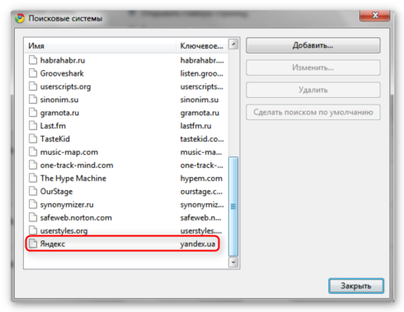404x312 pixels.
Task: Click the one-track-... keyword cell
Action: pos(202,165)
